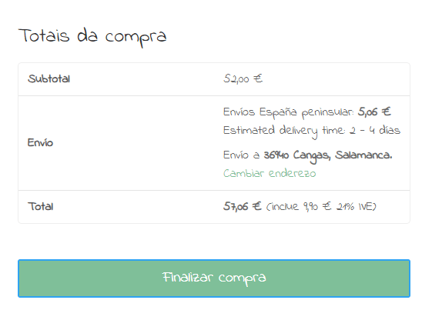Click the Total row label
Viewport: 432px width, 330px height.
[41, 207]
